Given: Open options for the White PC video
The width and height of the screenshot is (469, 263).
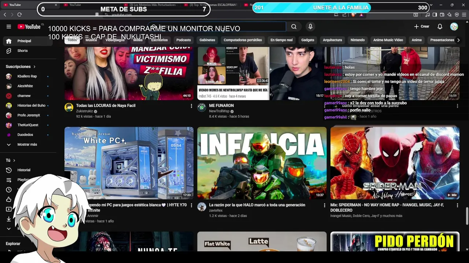Looking at the screenshot, I should tap(191, 205).
